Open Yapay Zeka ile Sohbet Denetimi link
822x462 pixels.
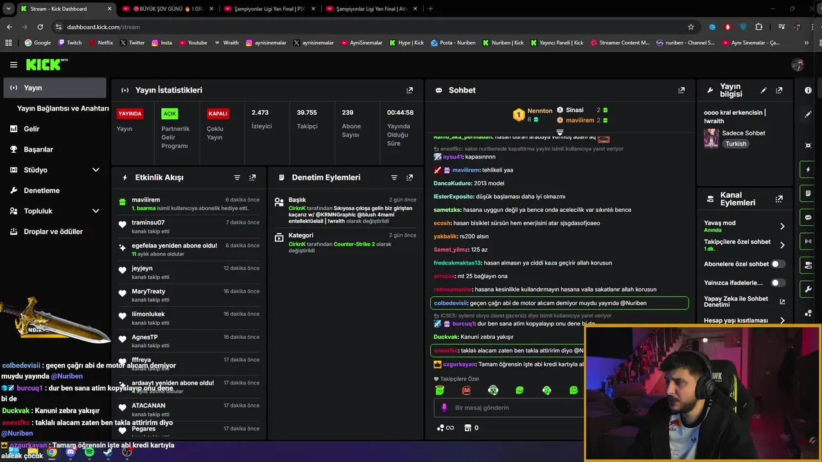tap(744, 302)
